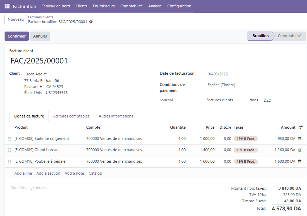This screenshot has height=216, width=307.
Task: Open the Configuration menu
Action: pos(179,6)
